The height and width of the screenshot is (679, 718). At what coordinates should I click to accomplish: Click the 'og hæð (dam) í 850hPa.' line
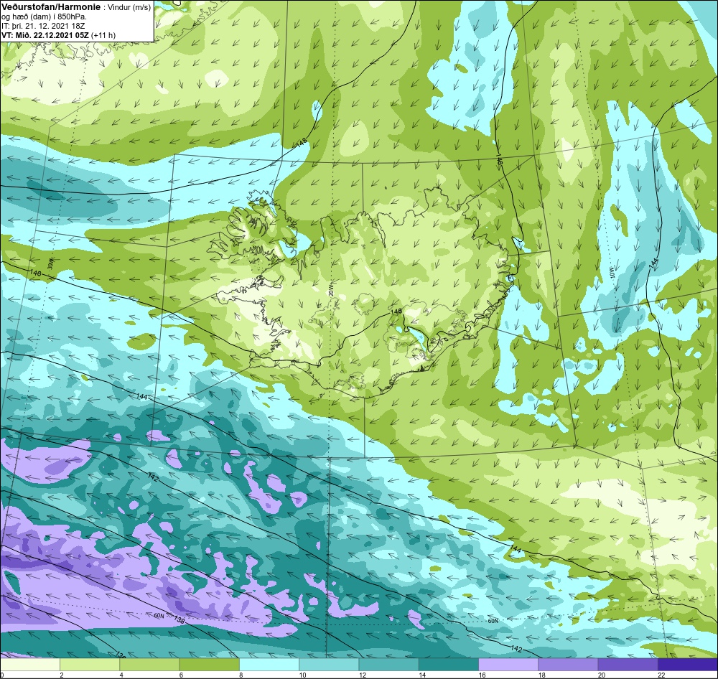click(x=45, y=17)
